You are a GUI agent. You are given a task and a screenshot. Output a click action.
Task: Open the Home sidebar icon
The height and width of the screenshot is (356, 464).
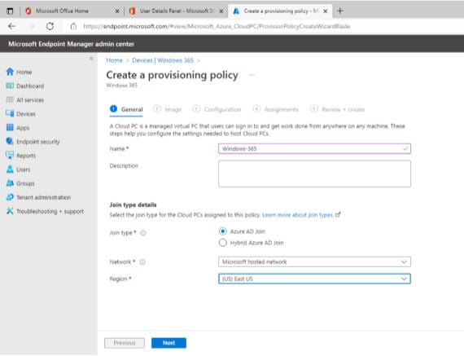click(x=10, y=72)
